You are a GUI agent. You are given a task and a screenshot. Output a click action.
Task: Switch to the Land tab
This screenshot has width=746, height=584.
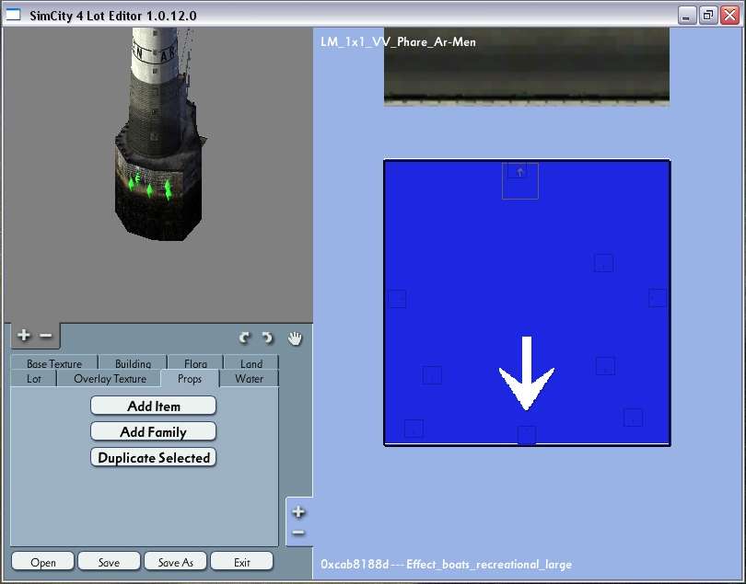(251, 363)
